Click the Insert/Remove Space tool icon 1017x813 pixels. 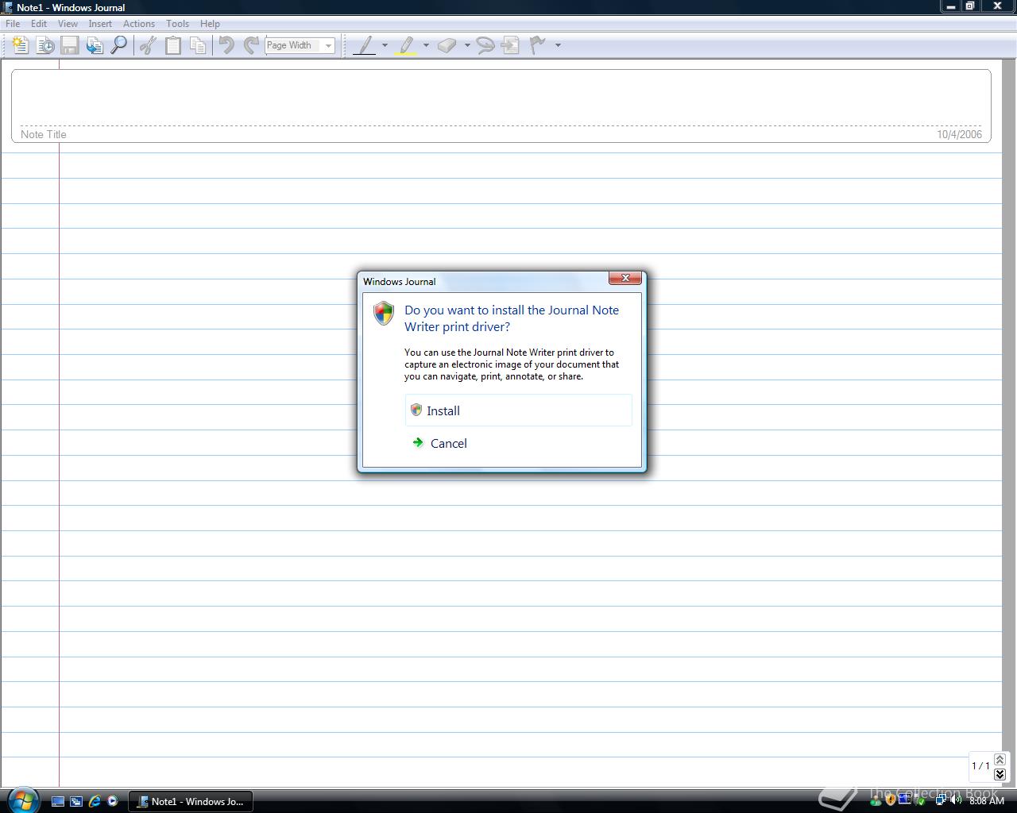click(x=510, y=45)
